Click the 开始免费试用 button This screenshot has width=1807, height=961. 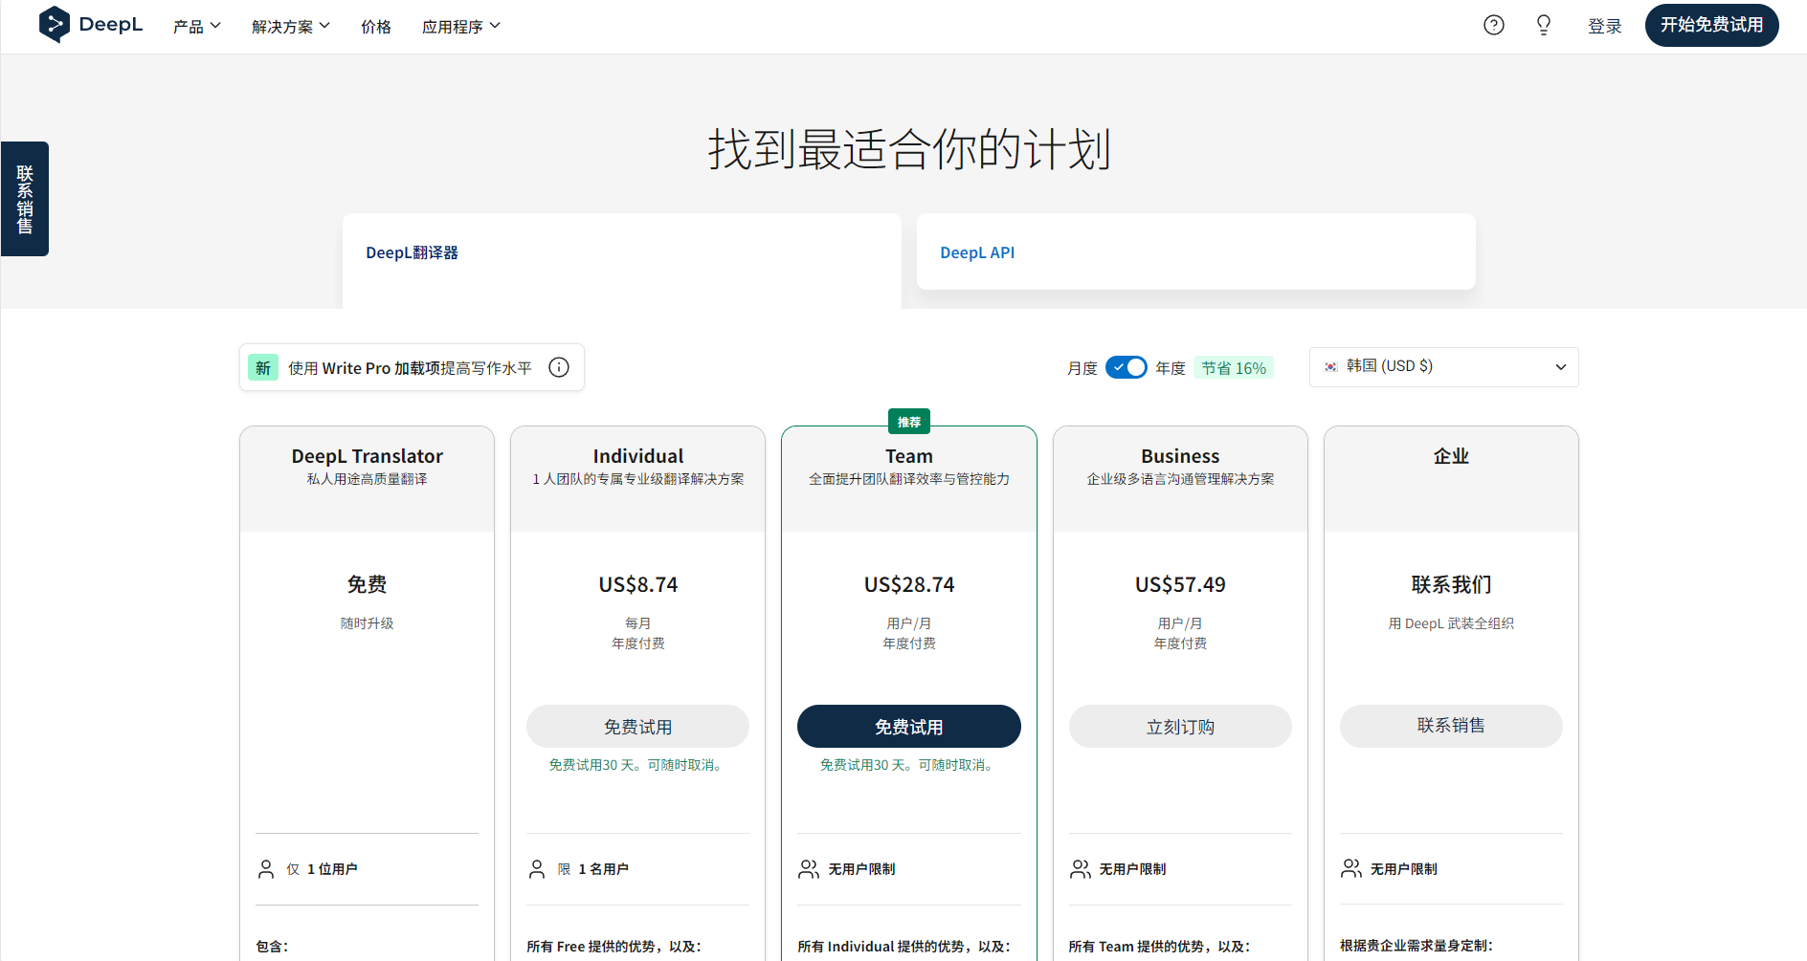click(1711, 25)
